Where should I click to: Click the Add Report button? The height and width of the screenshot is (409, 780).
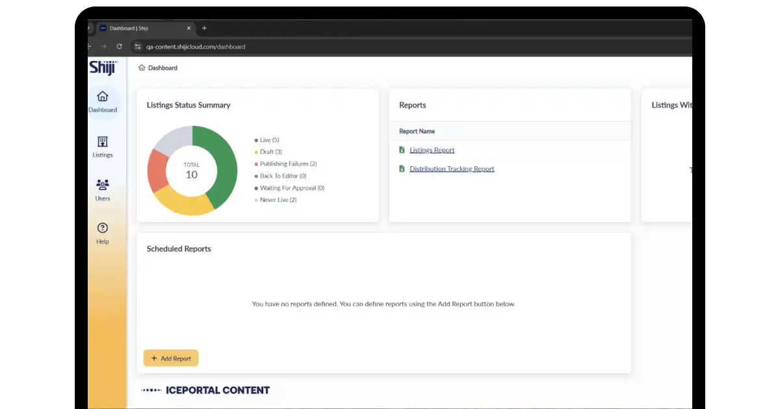[x=171, y=358]
